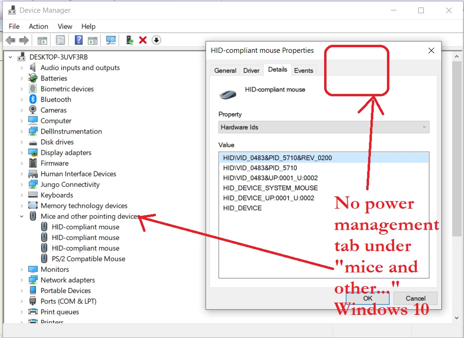Open the Action menu
The width and height of the screenshot is (464, 338).
(38, 26)
